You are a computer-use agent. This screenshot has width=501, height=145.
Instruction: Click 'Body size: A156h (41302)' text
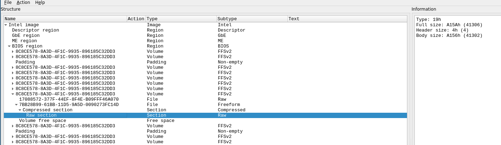point(449,35)
